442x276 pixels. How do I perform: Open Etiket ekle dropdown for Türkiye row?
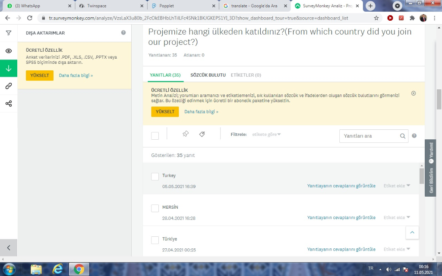[397, 249]
